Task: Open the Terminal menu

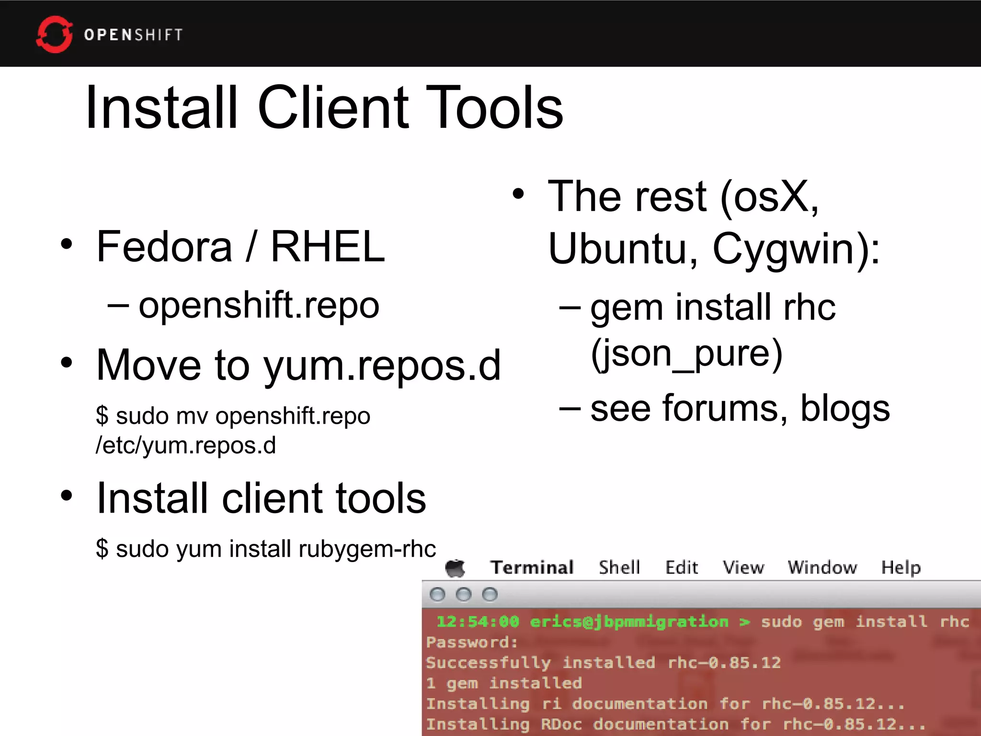Action: 532,567
